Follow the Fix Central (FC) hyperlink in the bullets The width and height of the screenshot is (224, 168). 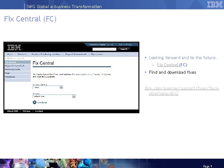(172, 65)
